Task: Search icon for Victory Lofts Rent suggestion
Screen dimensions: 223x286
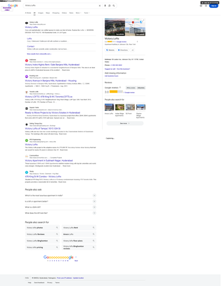Action: pos(94,228)
